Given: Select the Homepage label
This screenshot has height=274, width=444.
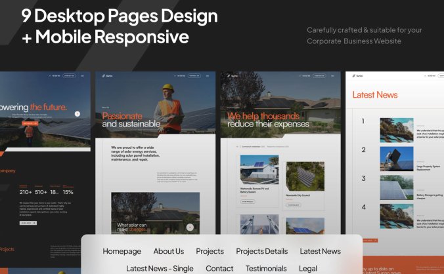Looking at the screenshot, I should (x=122, y=251).
